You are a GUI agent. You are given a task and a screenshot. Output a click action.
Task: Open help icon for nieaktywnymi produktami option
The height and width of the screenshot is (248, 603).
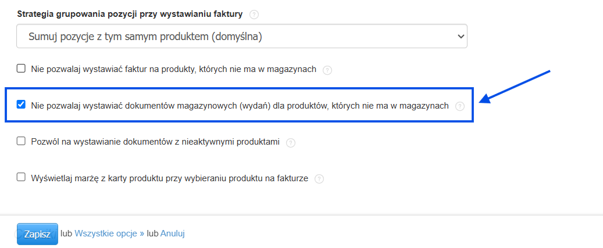291,143
